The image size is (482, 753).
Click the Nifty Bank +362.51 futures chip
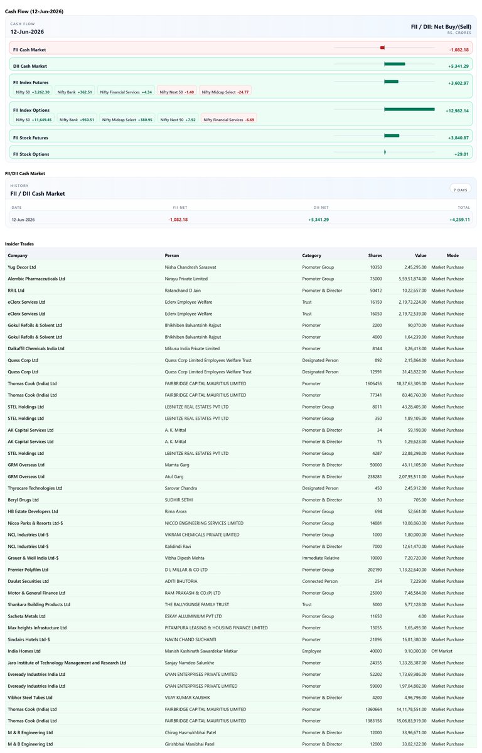pyautogui.click(x=75, y=92)
